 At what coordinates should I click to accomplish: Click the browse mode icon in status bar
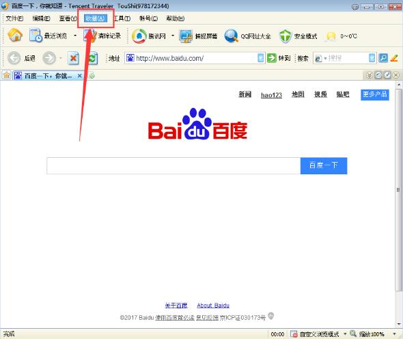coord(294,334)
